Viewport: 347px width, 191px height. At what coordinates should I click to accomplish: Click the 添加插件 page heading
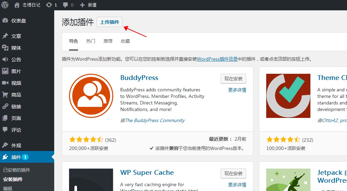[x=78, y=22]
